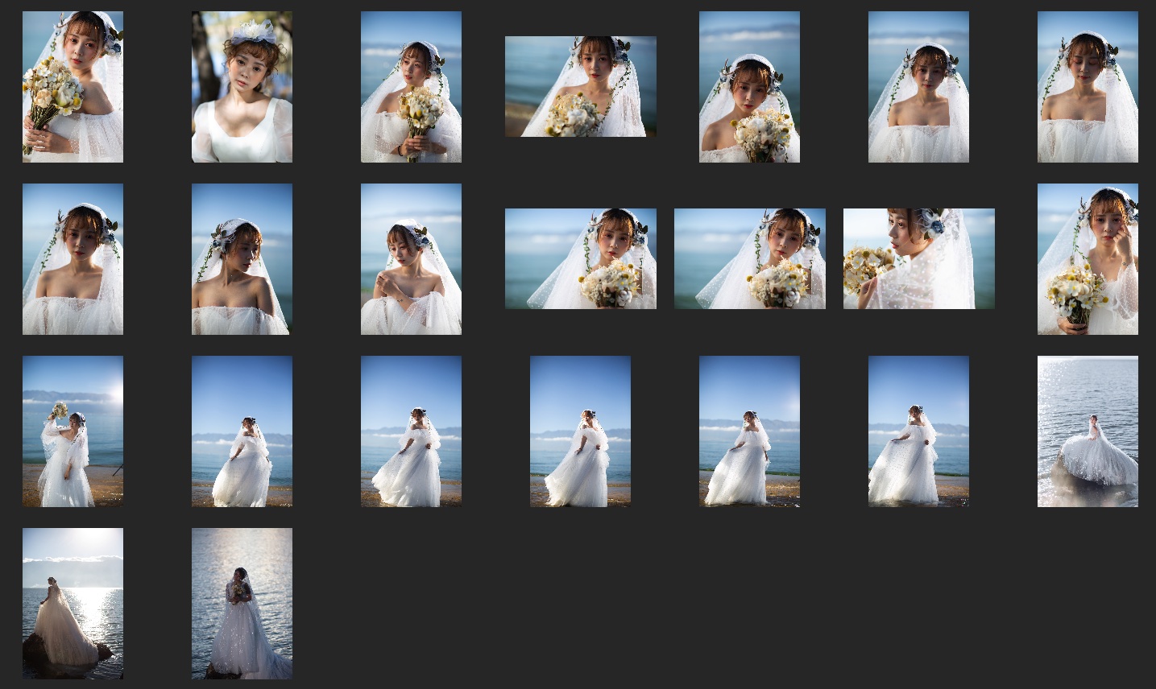Select the landscape photo in the top row
Image resolution: width=1156 pixels, height=689 pixels.
click(x=580, y=86)
